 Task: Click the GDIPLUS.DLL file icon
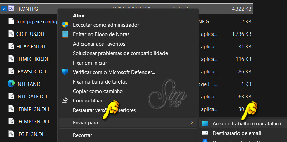pos(11,34)
